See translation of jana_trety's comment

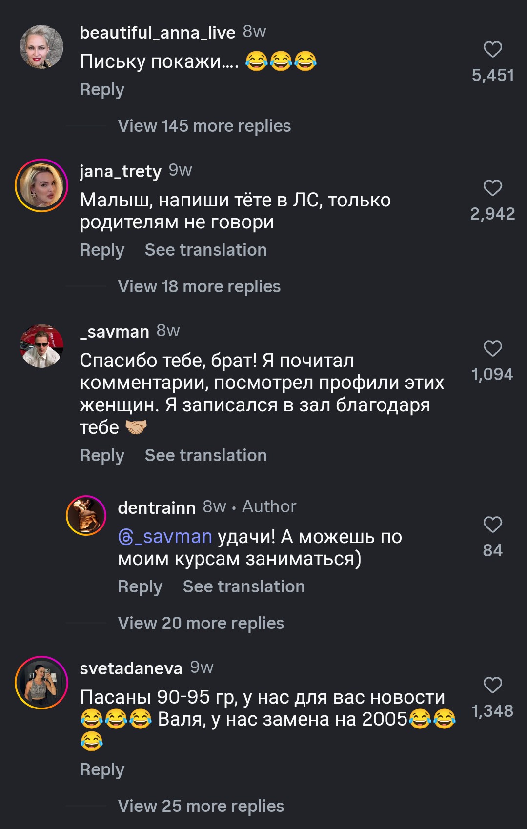click(205, 250)
